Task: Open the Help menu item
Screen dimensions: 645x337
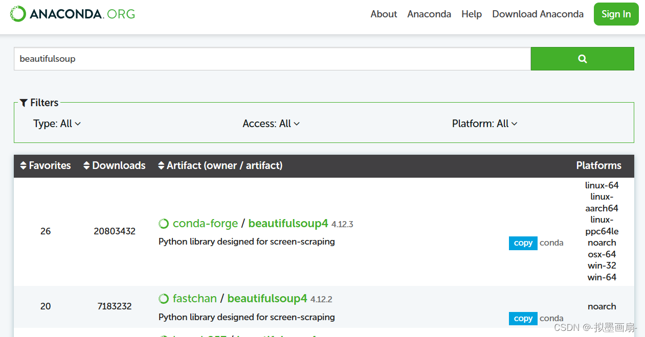Action: 471,14
